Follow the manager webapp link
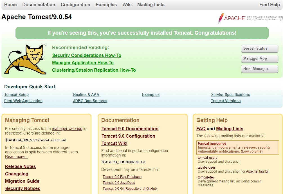 [x=67, y=129]
